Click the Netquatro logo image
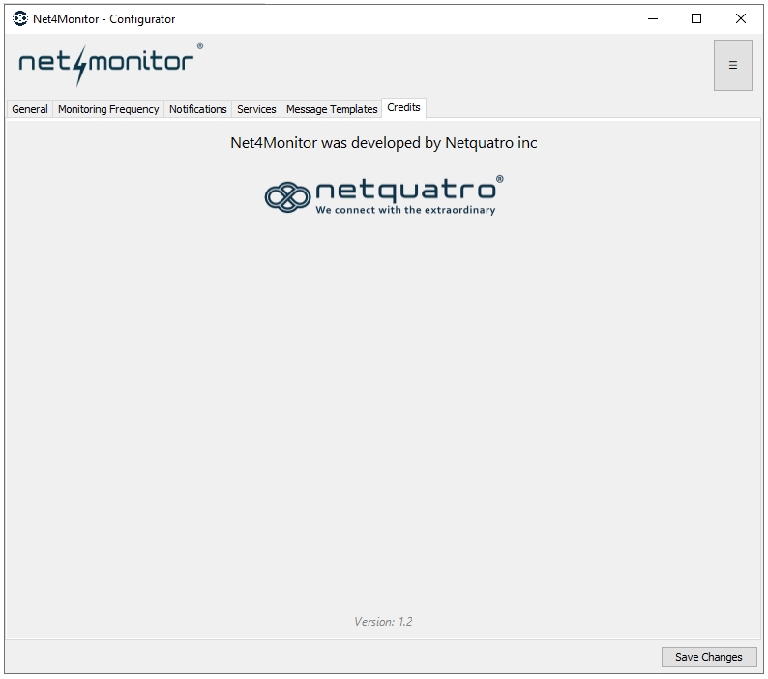 pyautogui.click(x=384, y=195)
